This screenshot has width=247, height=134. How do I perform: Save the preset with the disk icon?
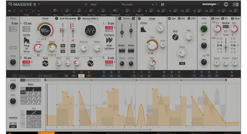coord(163,4)
